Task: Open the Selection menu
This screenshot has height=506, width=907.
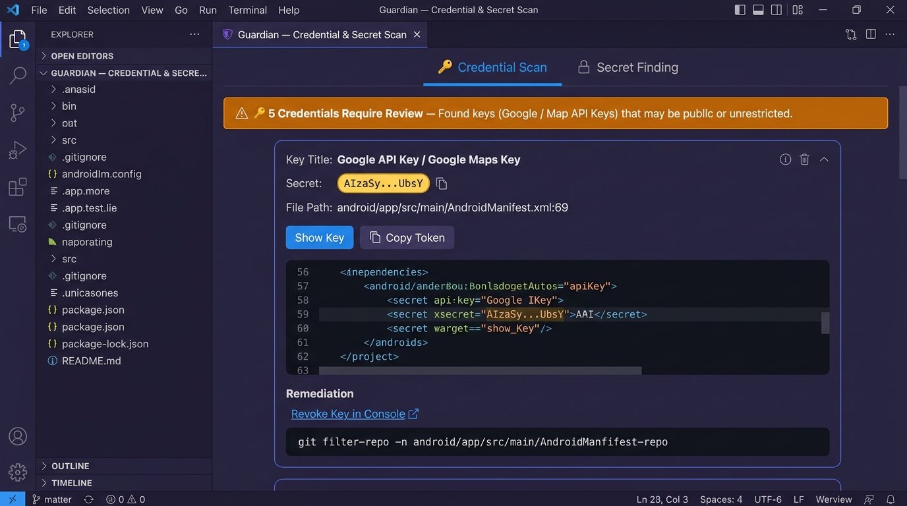Action: click(108, 10)
